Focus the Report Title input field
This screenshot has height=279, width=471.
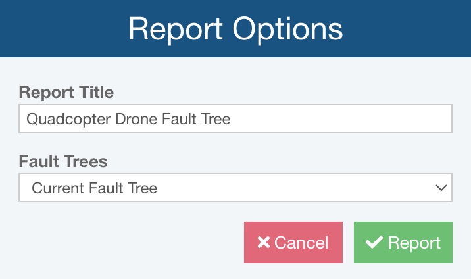pos(235,119)
